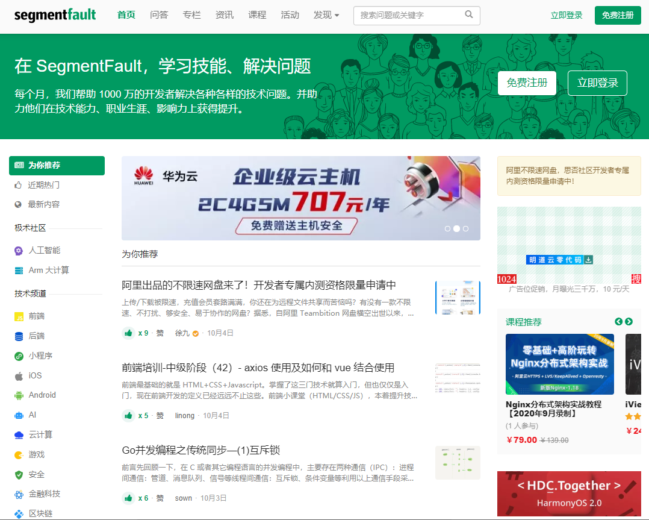Click previous arrow in 课程推荐

(x=618, y=322)
